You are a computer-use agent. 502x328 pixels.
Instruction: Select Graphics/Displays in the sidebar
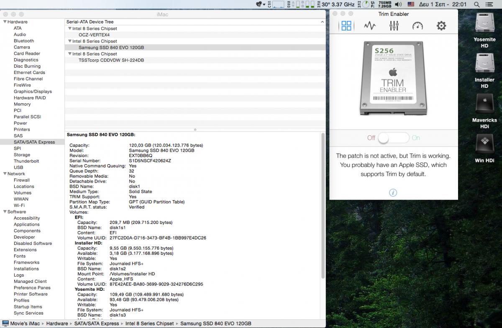[x=32, y=92]
